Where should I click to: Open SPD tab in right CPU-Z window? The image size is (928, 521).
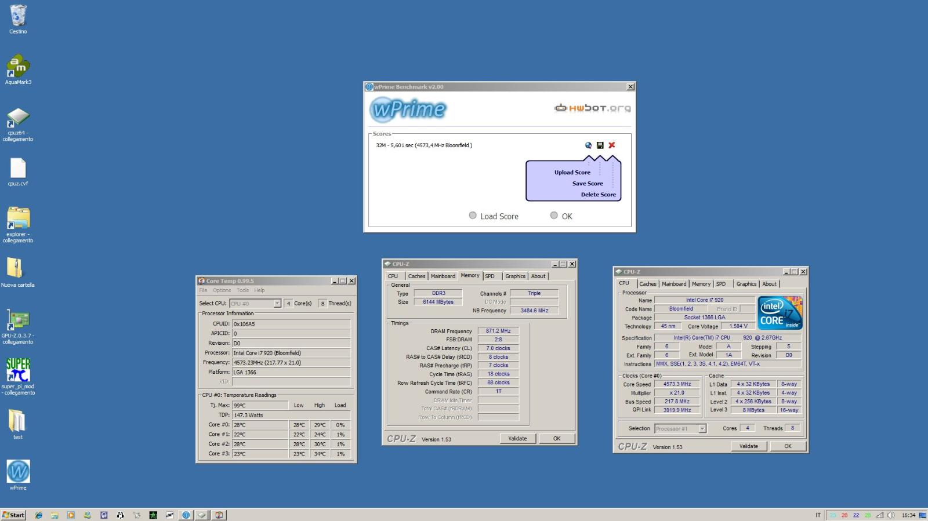[721, 284]
